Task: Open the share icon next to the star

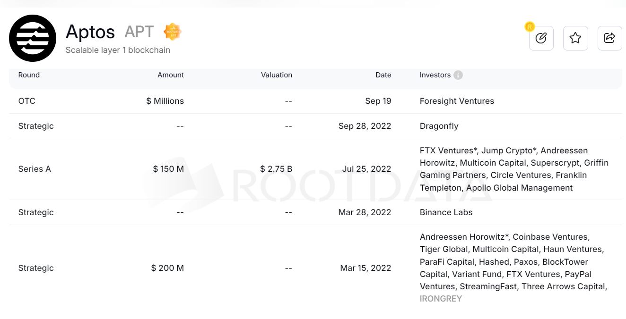Action: 609,38
